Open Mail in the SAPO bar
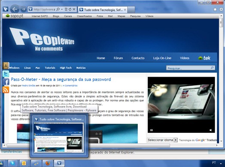The height and width of the screenshot is (167, 225). [x=110, y=16]
